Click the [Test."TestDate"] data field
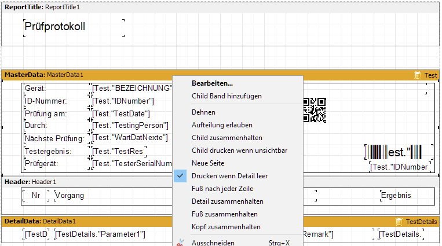The height and width of the screenshot is (246, 442). tap(122, 114)
